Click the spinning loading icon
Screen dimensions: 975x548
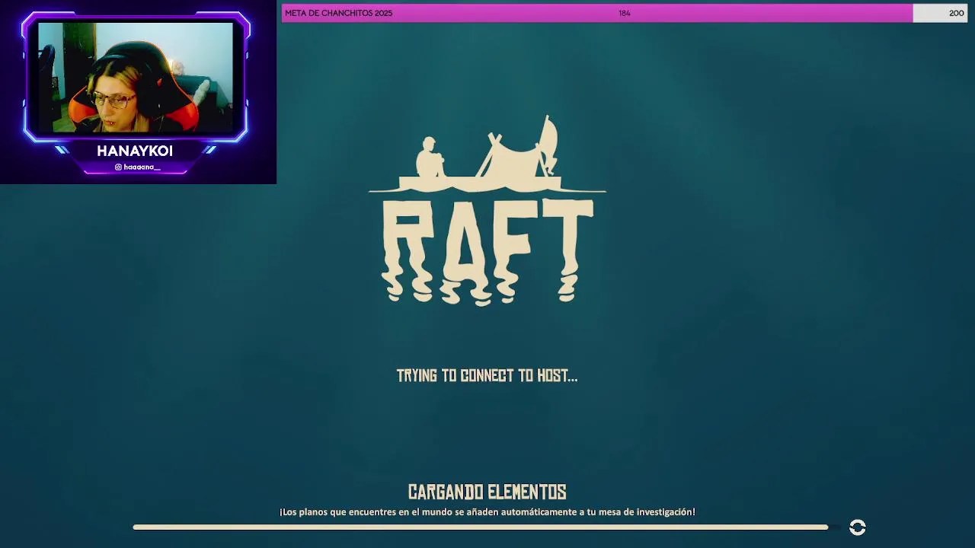858,527
